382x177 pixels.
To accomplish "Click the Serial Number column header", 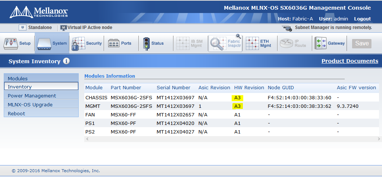I will (x=173, y=88).
